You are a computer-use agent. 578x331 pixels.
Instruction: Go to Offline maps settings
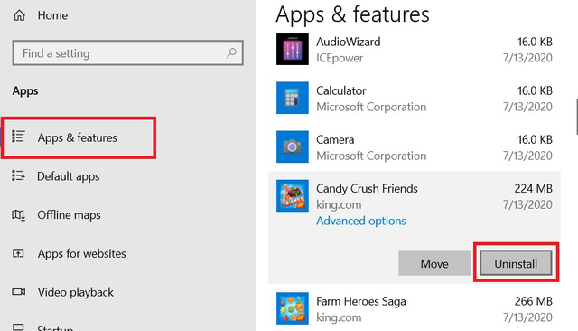point(69,214)
